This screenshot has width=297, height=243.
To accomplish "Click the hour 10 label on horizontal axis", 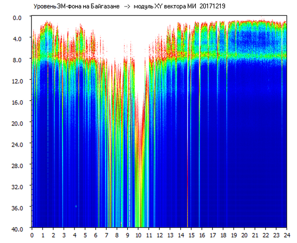I will [138, 235].
